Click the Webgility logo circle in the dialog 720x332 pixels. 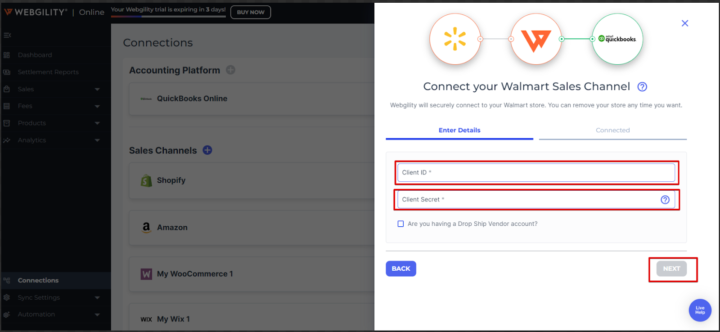[536, 39]
